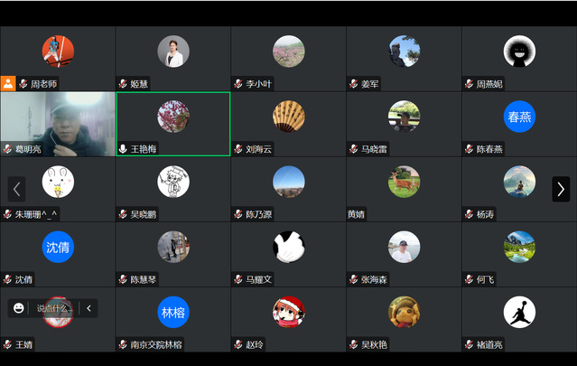Click muted microphone icon beside 陈春燕
Viewport: 577px width, 366px height.
coord(470,149)
